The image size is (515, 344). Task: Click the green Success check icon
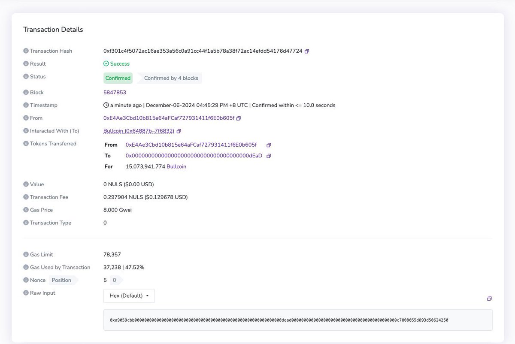(106, 63)
